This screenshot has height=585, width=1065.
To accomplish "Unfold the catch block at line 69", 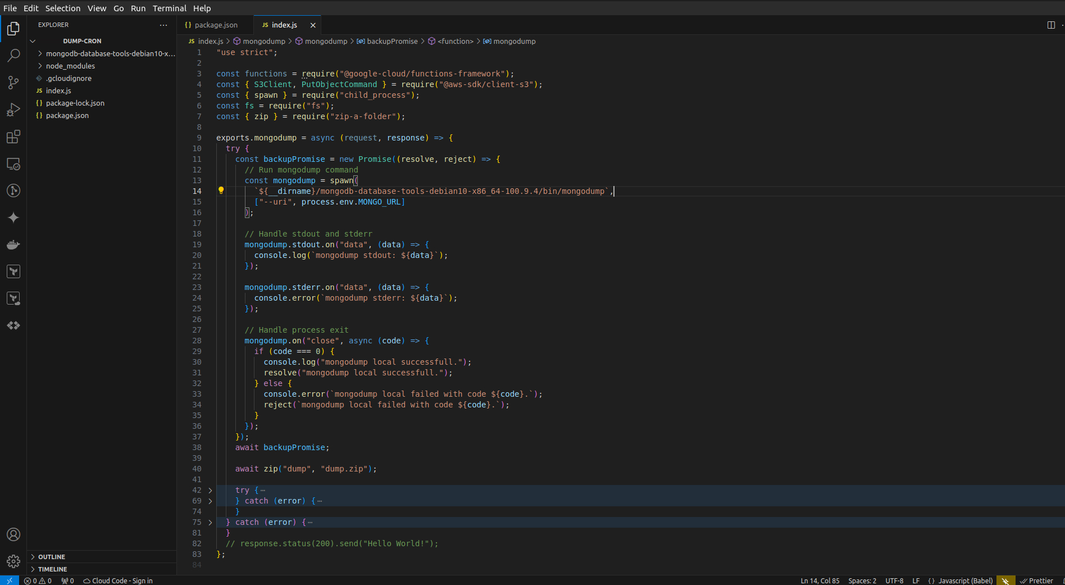I will [x=211, y=501].
